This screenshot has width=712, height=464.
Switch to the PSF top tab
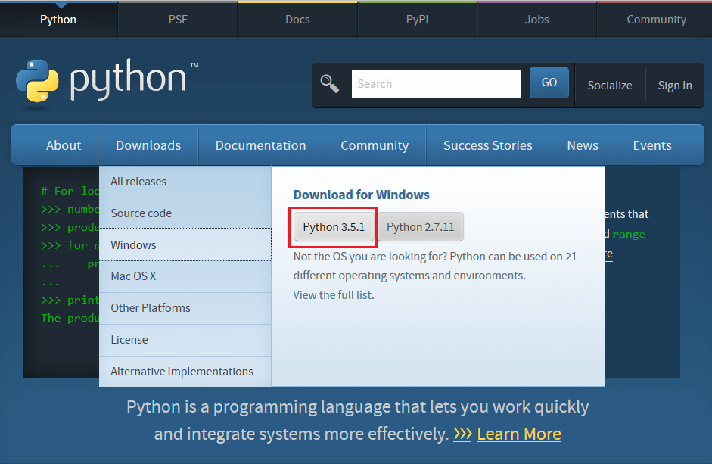click(178, 20)
